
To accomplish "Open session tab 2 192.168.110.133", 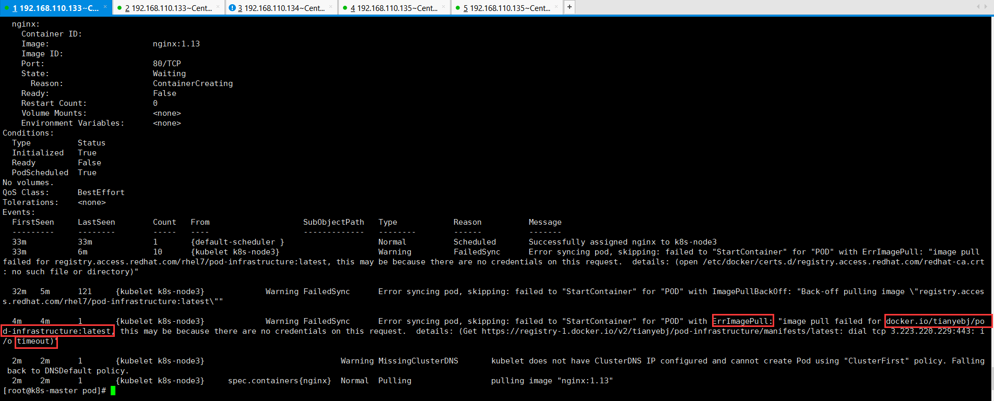I will pyautogui.click(x=169, y=8).
